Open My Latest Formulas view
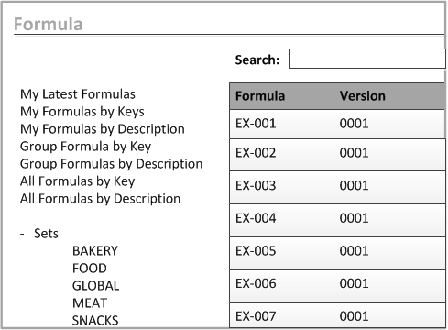Image resolution: width=448 pixels, height=330 pixels. (78, 94)
